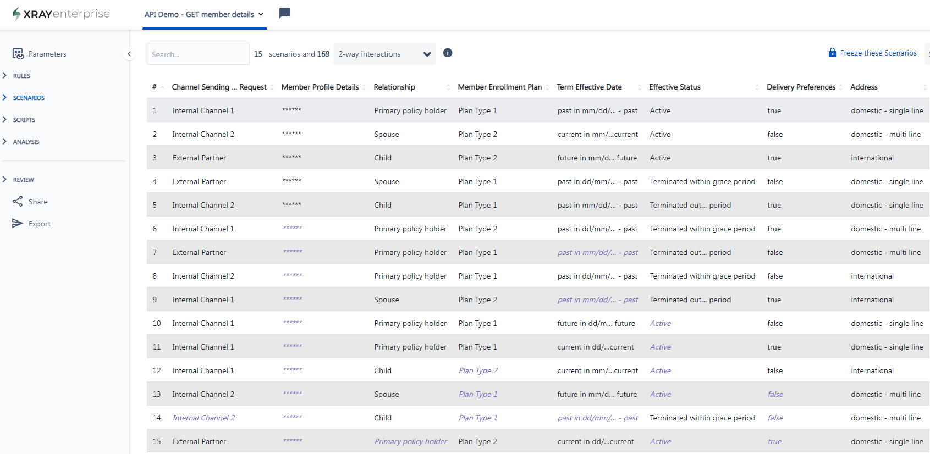Image resolution: width=930 pixels, height=454 pixels.
Task: Click 'future in dd/m... future' in row 10
Action: click(x=596, y=323)
